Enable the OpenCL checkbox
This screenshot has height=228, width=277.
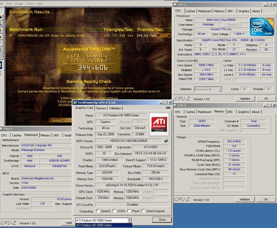[x=98, y=211]
